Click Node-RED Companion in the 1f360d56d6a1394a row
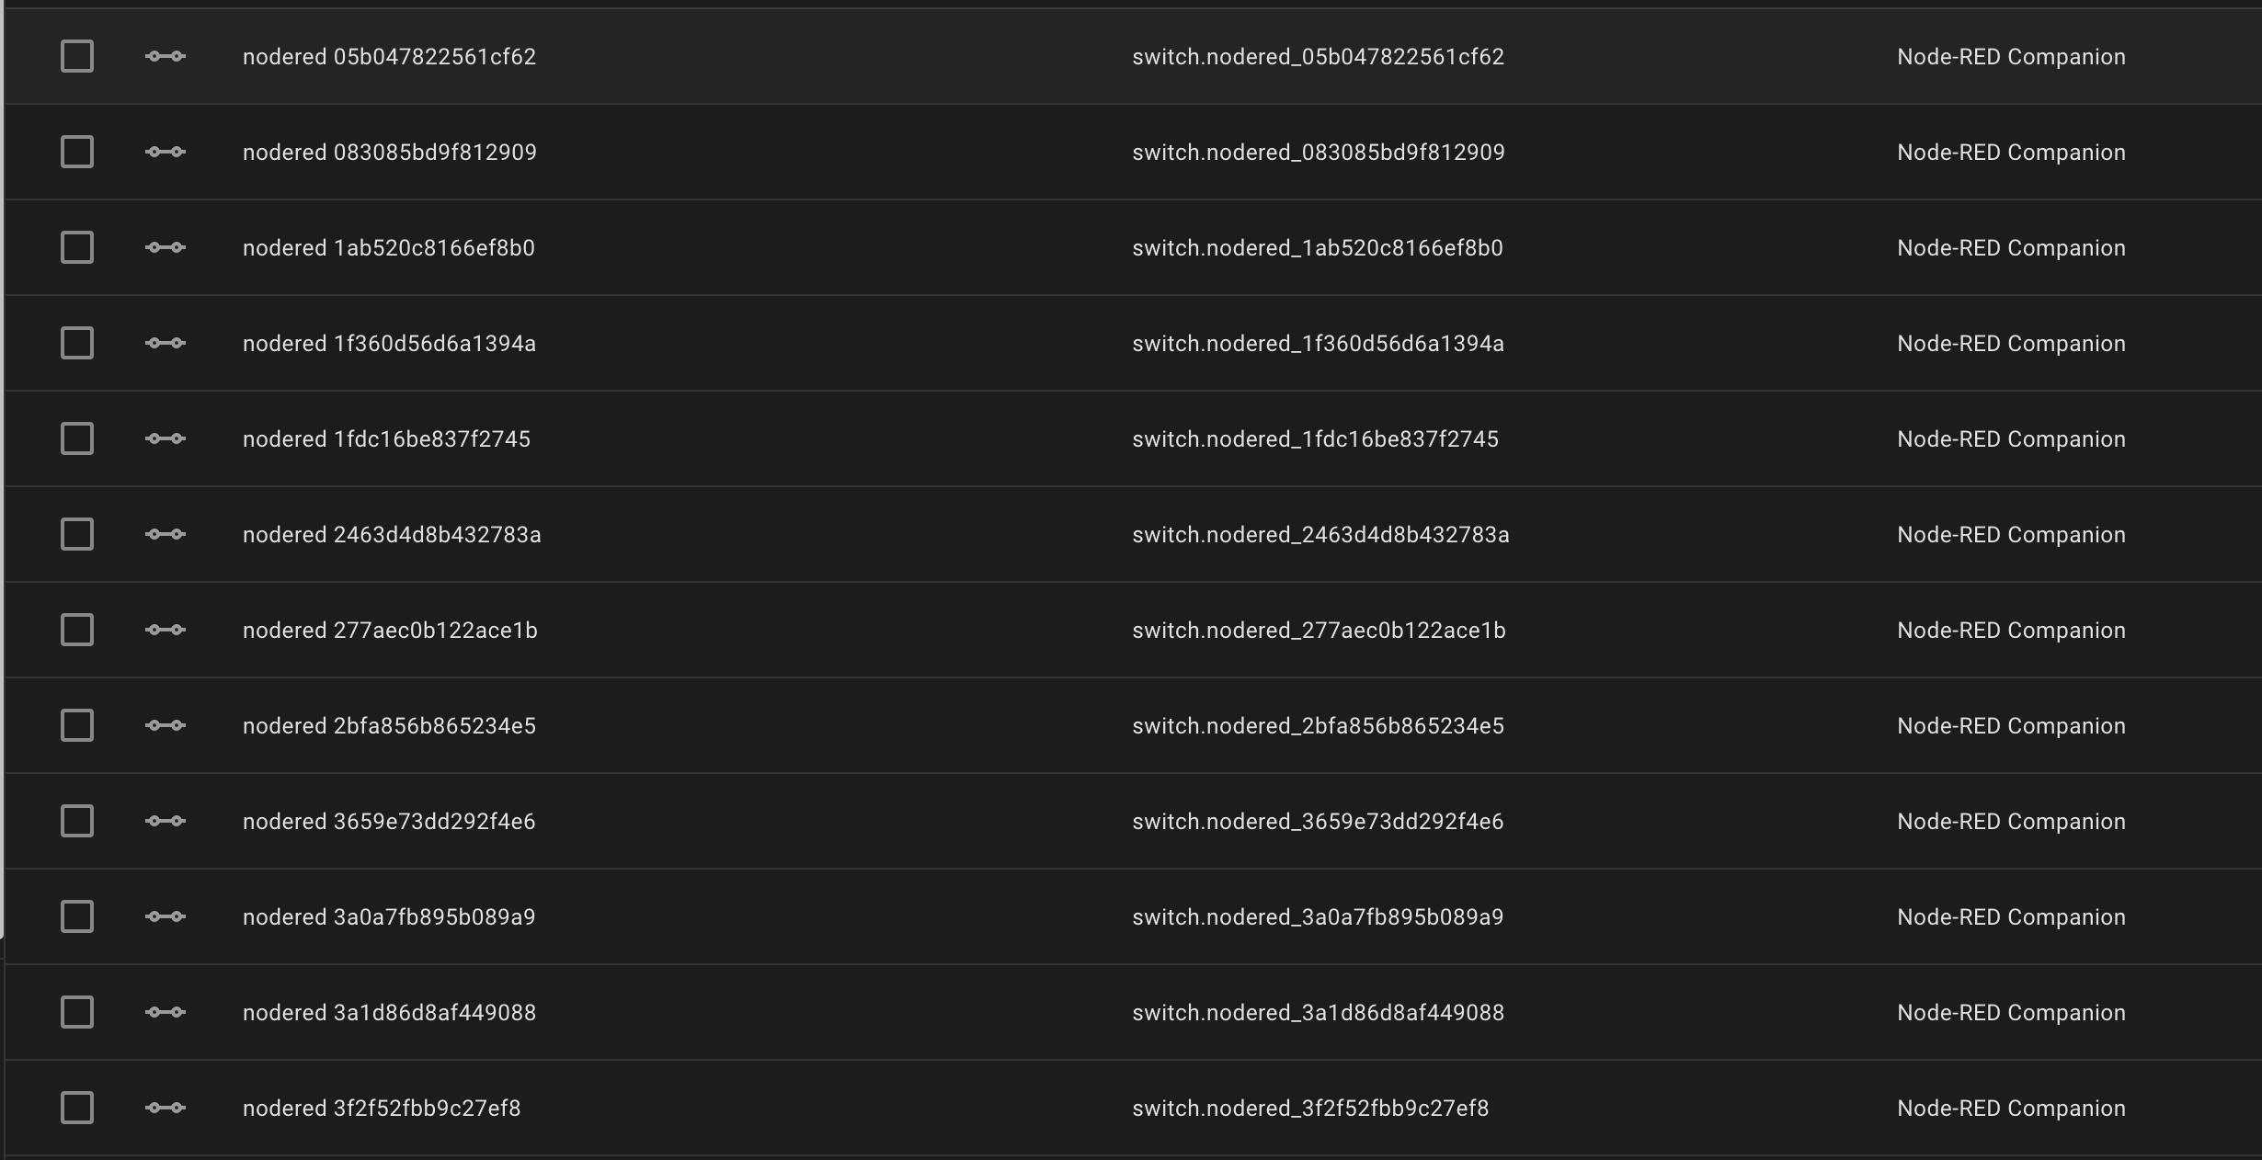Image resolution: width=2262 pixels, height=1160 pixels. 2011,344
